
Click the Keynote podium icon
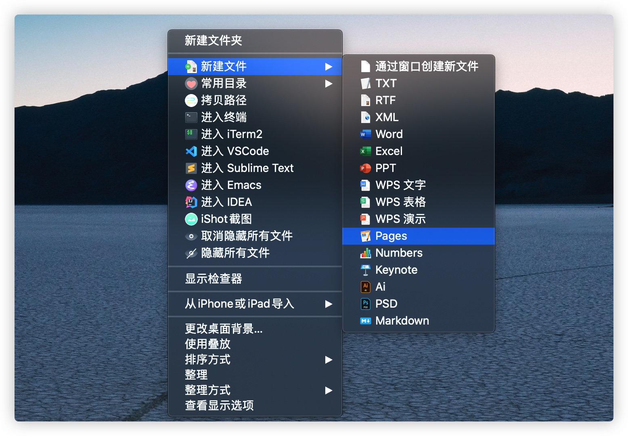click(365, 270)
